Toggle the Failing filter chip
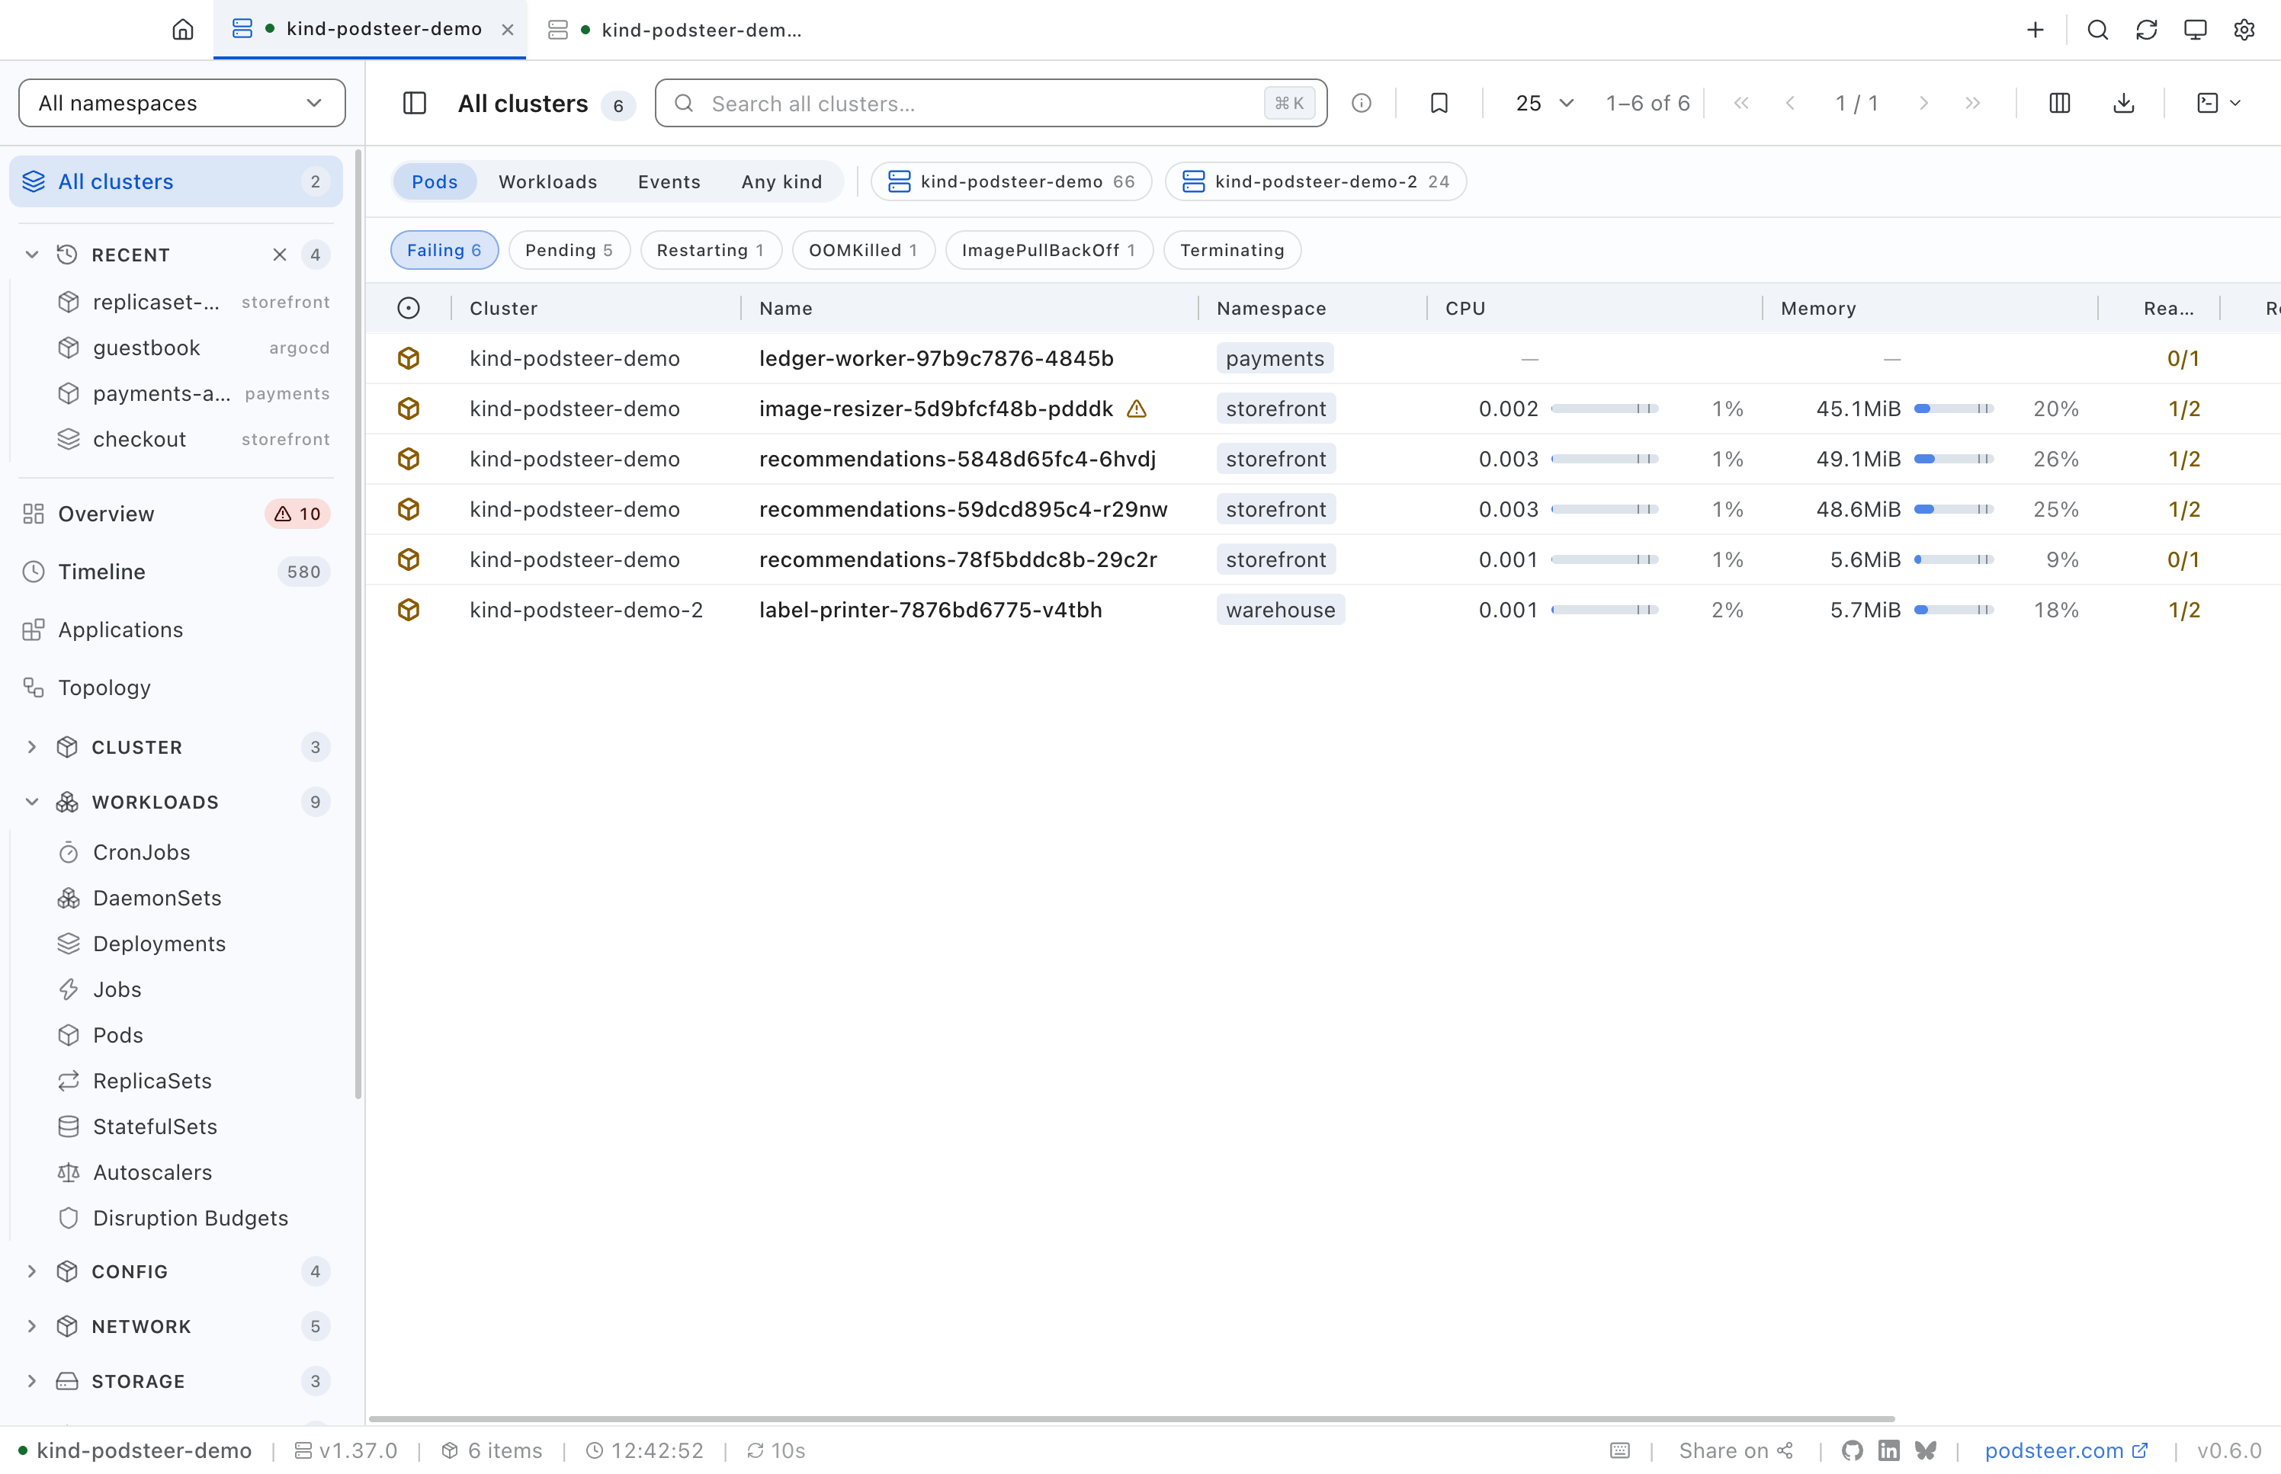The image size is (2281, 1474). [444, 250]
